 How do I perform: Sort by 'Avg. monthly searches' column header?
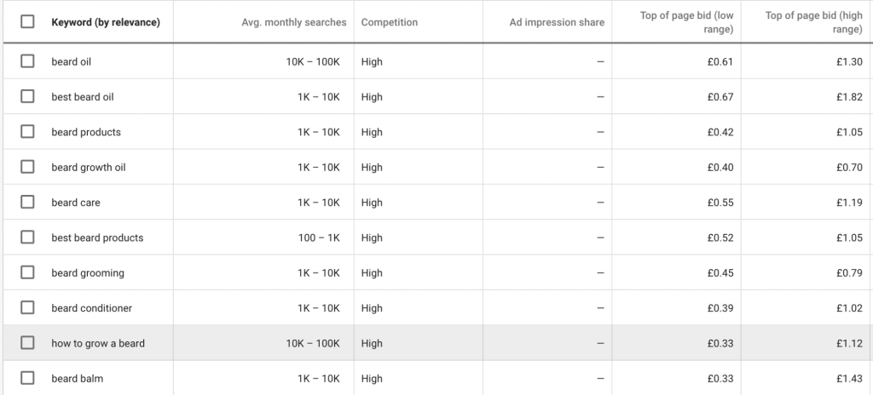294,22
